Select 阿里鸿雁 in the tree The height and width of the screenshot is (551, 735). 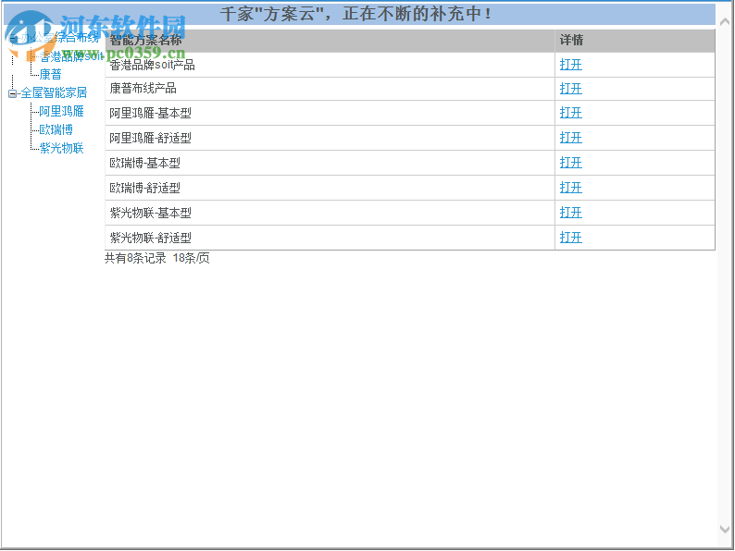pyautogui.click(x=61, y=112)
